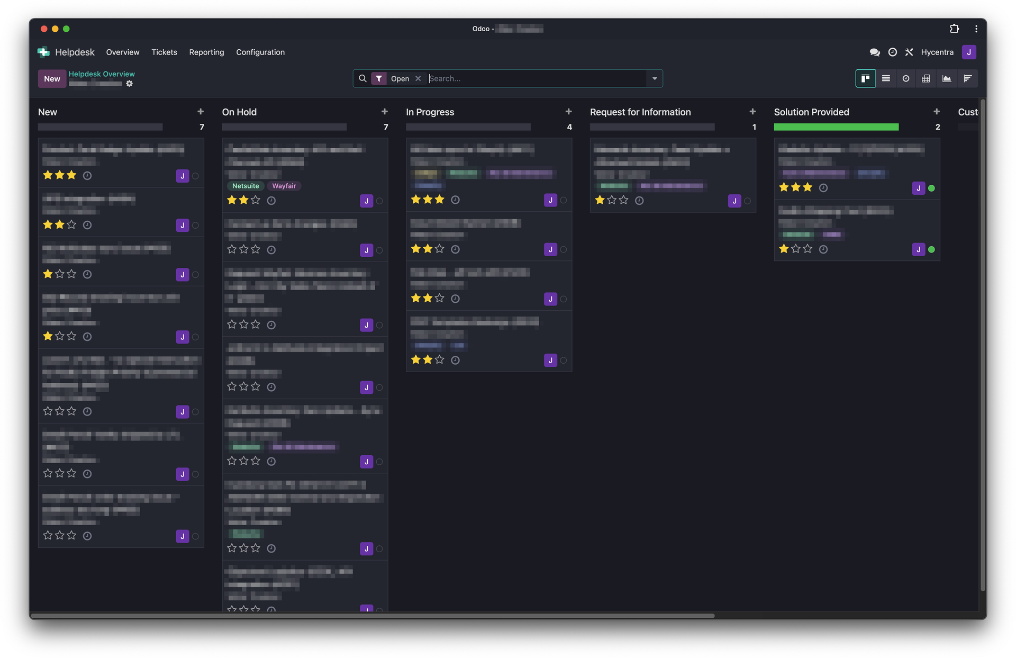This screenshot has height=658, width=1016.
Task: Open the Configuration menu
Action: [x=260, y=52]
